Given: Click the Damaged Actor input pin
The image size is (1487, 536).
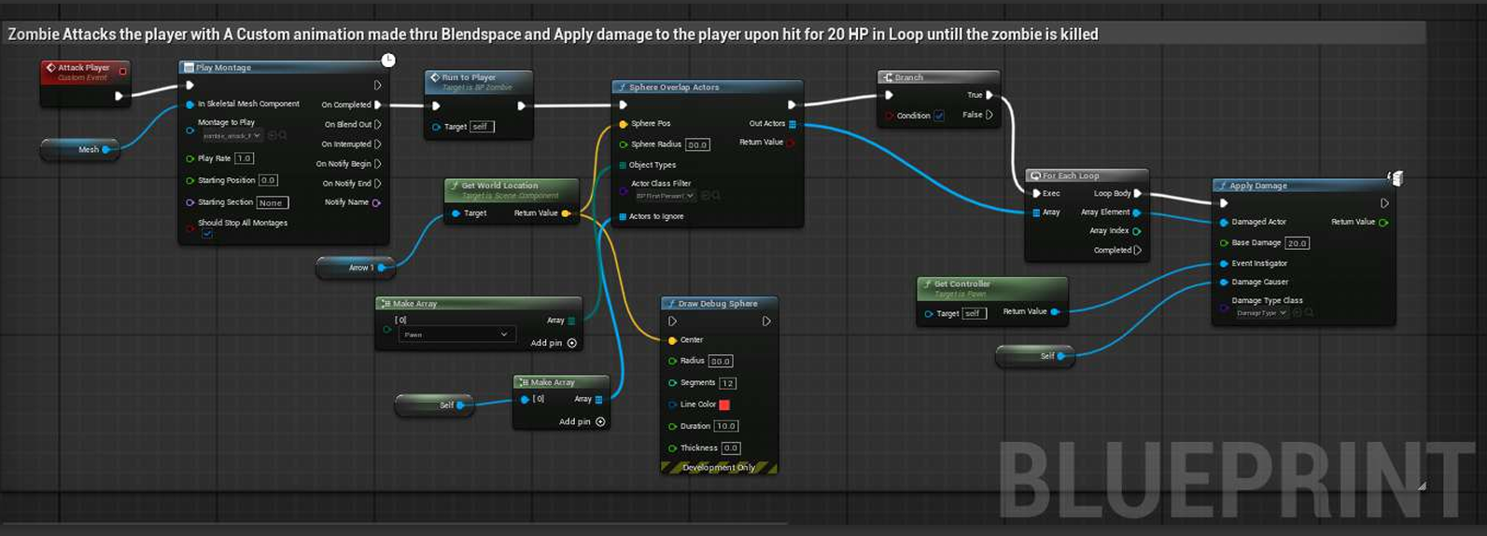Looking at the screenshot, I should [1224, 223].
